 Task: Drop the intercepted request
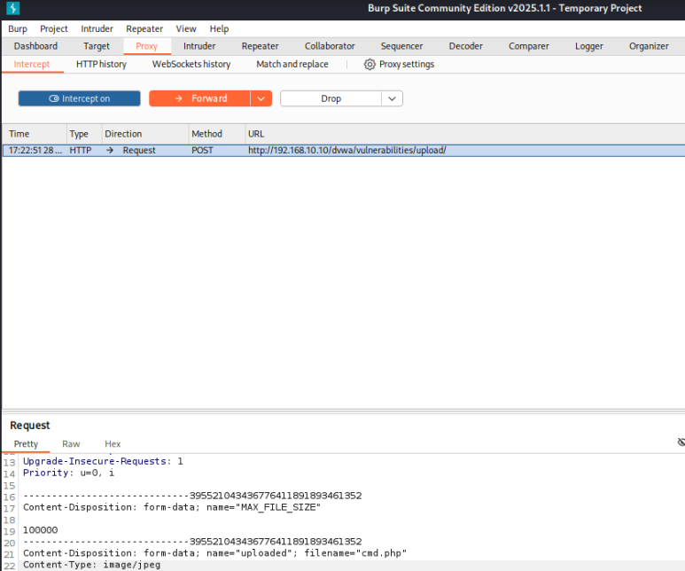(x=331, y=98)
